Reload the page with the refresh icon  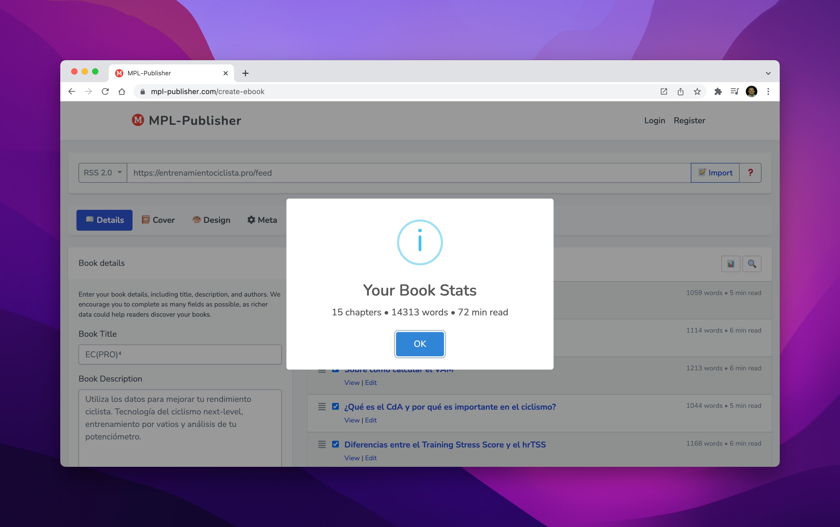pyautogui.click(x=105, y=92)
